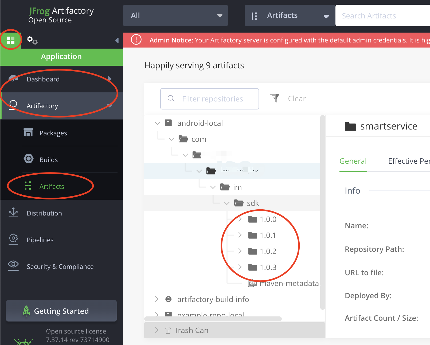430x345 pixels.
Task: Open the application modules grid icon
Action: (x=11, y=40)
